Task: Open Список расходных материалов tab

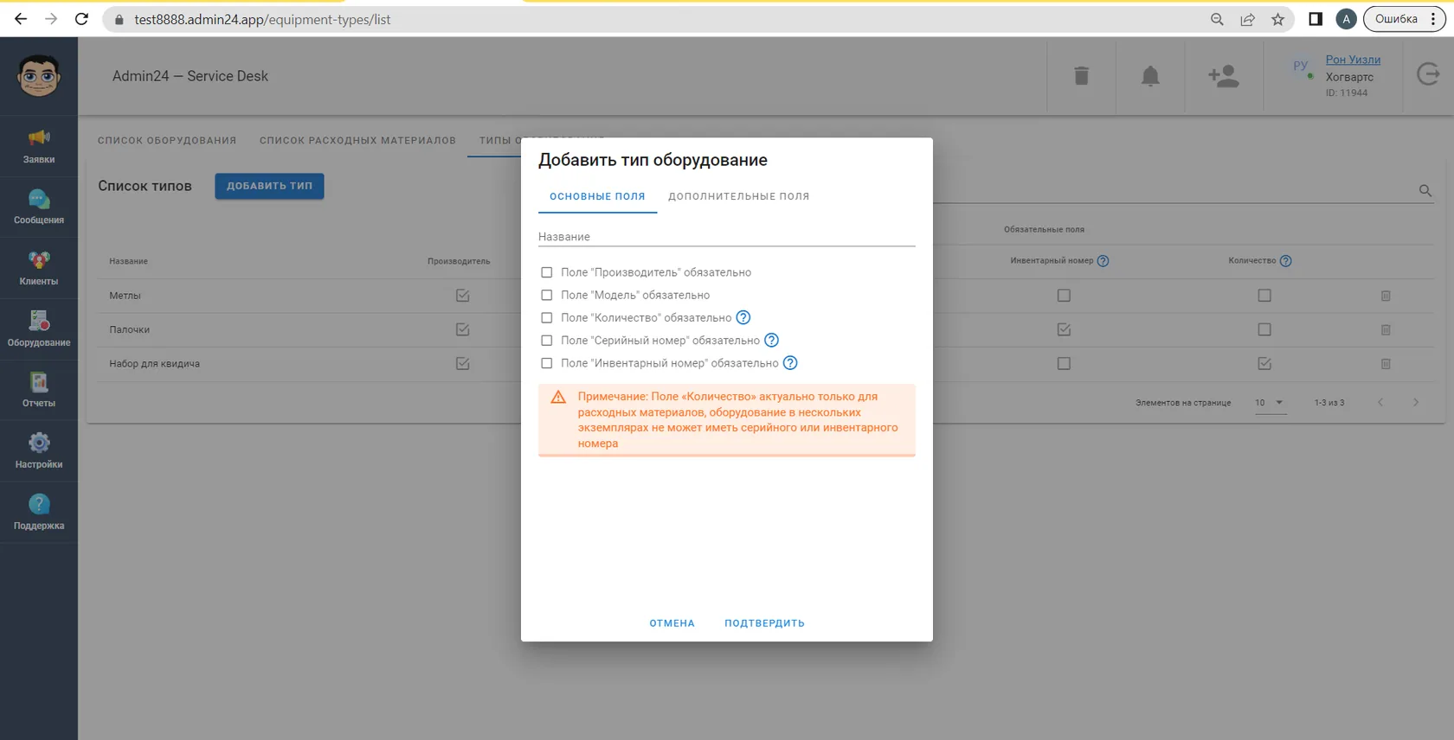Action: coord(357,140)
